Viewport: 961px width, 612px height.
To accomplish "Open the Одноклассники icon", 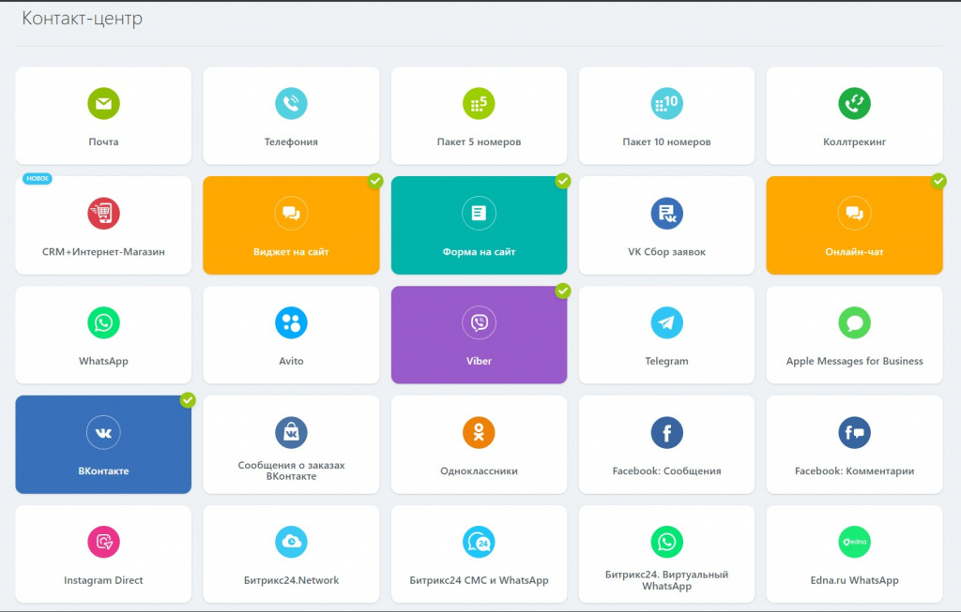I will (x=479, y=433).
